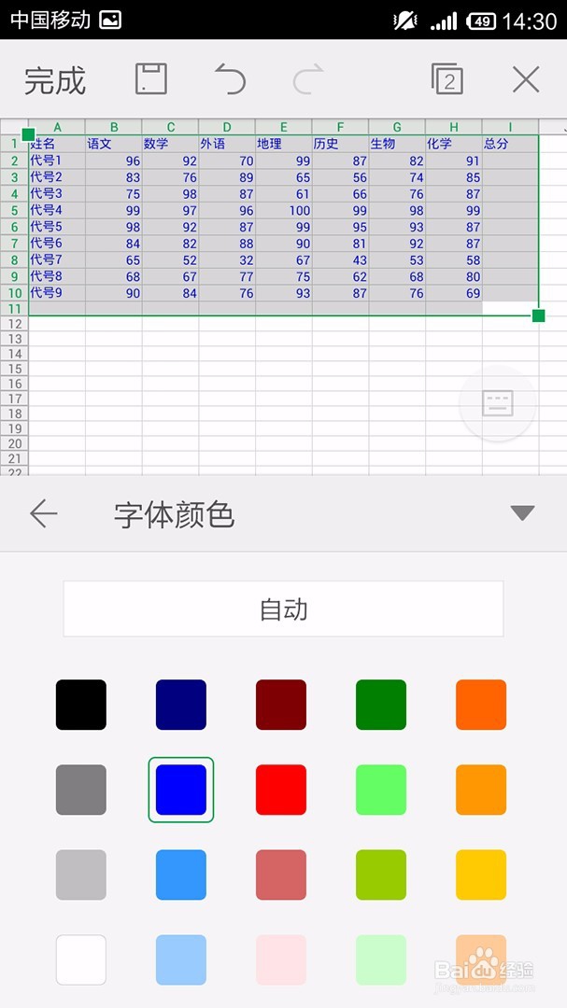The height and width of the screenshot is (1008, 567).
Task: Pick the salmon pink-red swatch
Action: pos(281,875)
